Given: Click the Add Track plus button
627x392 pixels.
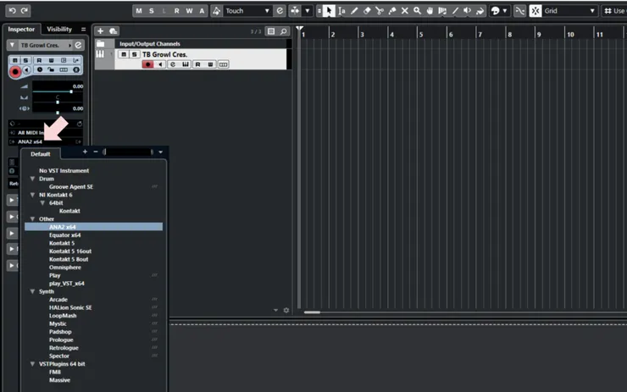Looking at the screenshot, I should coord(100,30).
